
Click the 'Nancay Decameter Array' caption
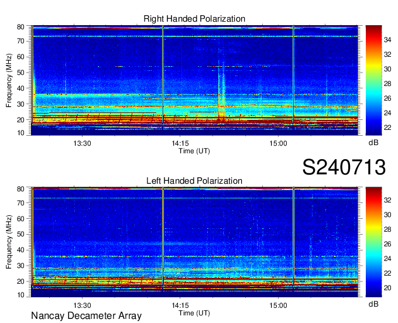click(86, 316)
